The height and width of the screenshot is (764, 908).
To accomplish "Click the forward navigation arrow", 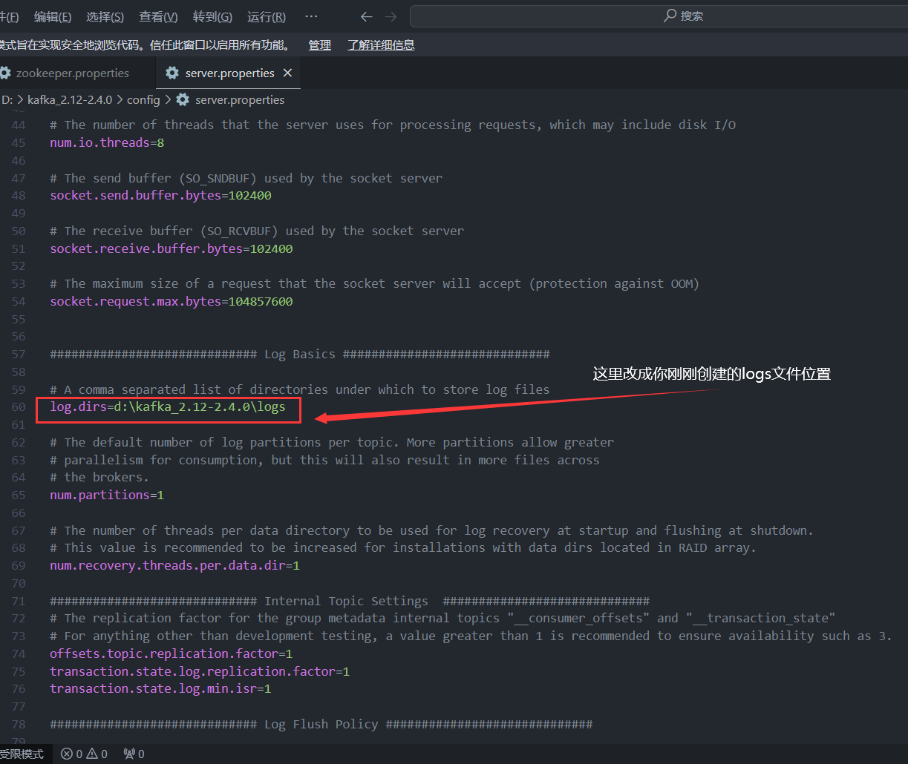I will 391,16.
